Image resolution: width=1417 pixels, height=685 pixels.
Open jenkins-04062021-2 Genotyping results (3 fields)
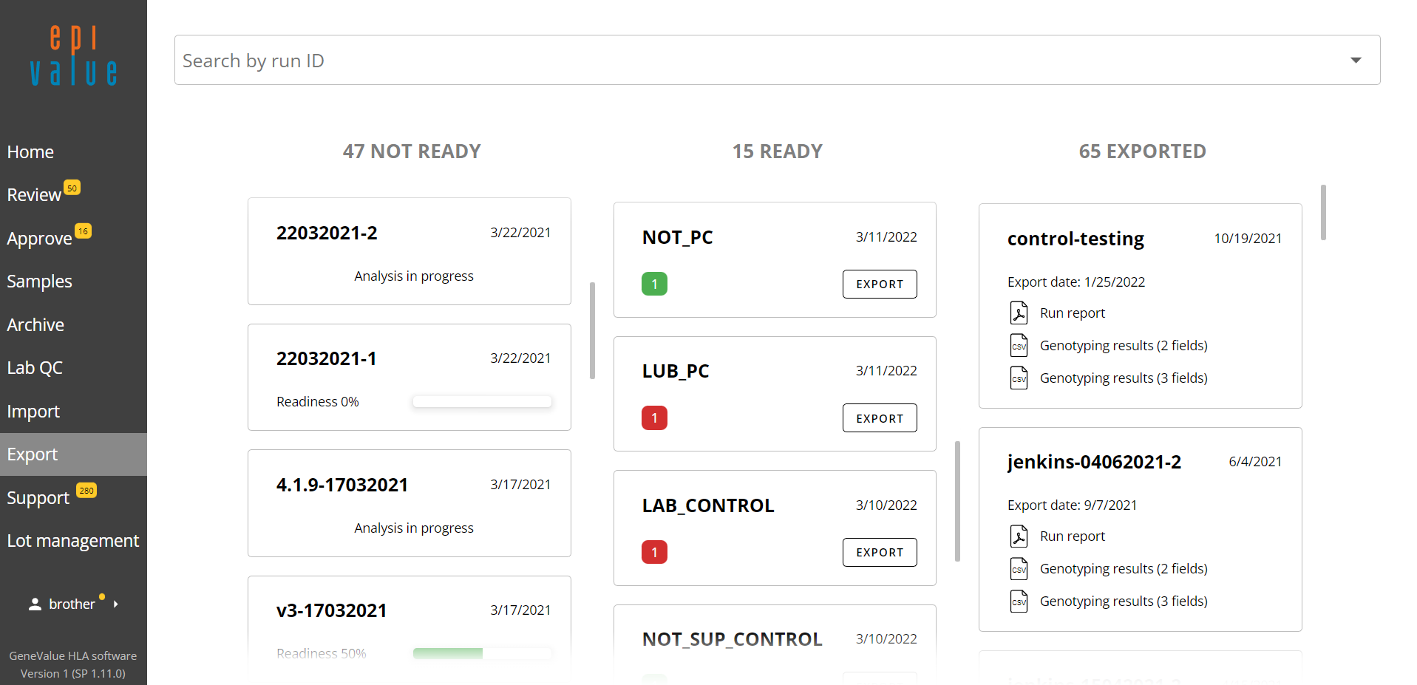point(1123,601)
